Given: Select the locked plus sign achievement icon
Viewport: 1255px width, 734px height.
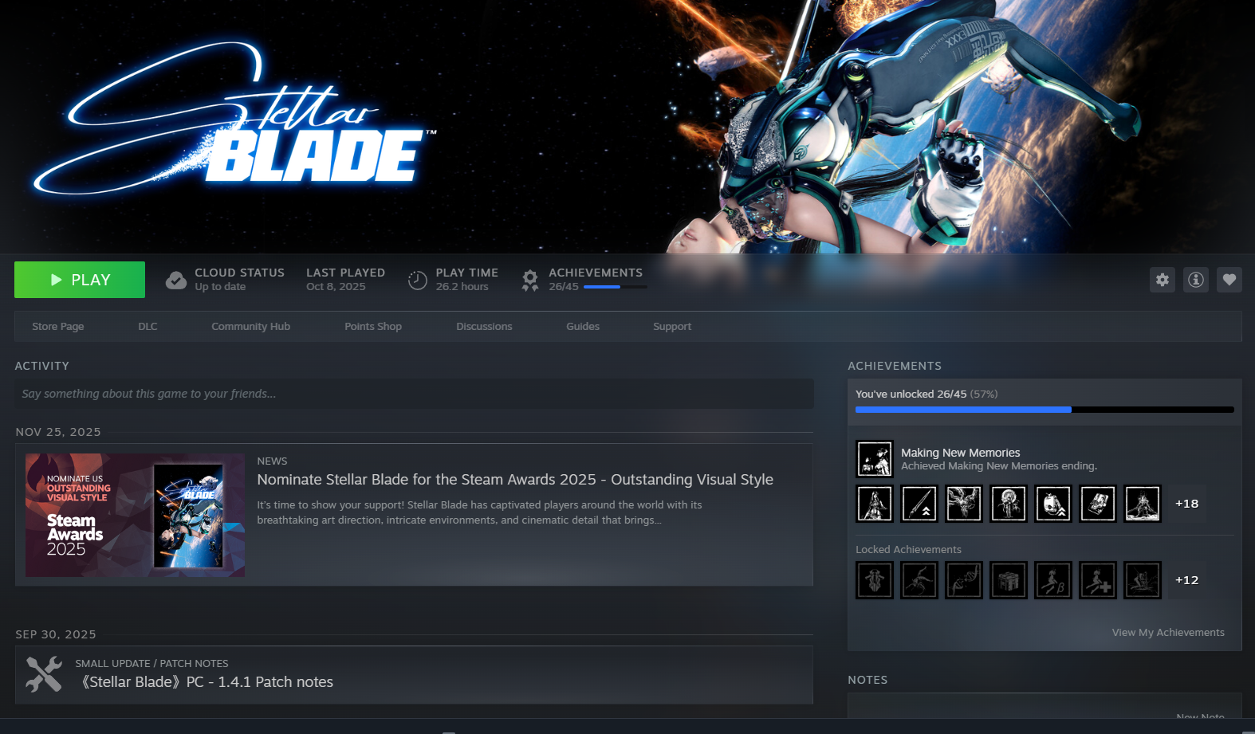Looking at the screenshot, I should 1098,580.
